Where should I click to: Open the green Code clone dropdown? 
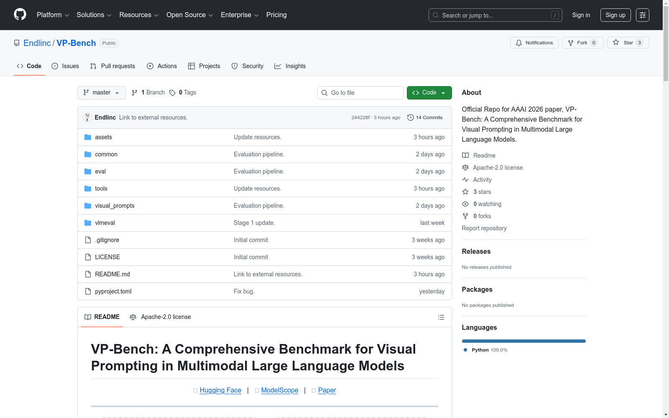(429, 93)
